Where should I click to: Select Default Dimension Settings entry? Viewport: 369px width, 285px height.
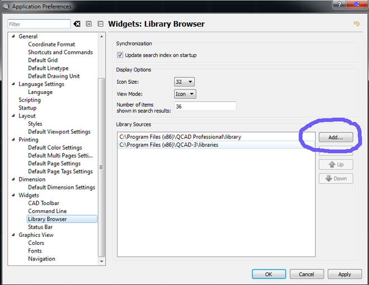[62, 187]
